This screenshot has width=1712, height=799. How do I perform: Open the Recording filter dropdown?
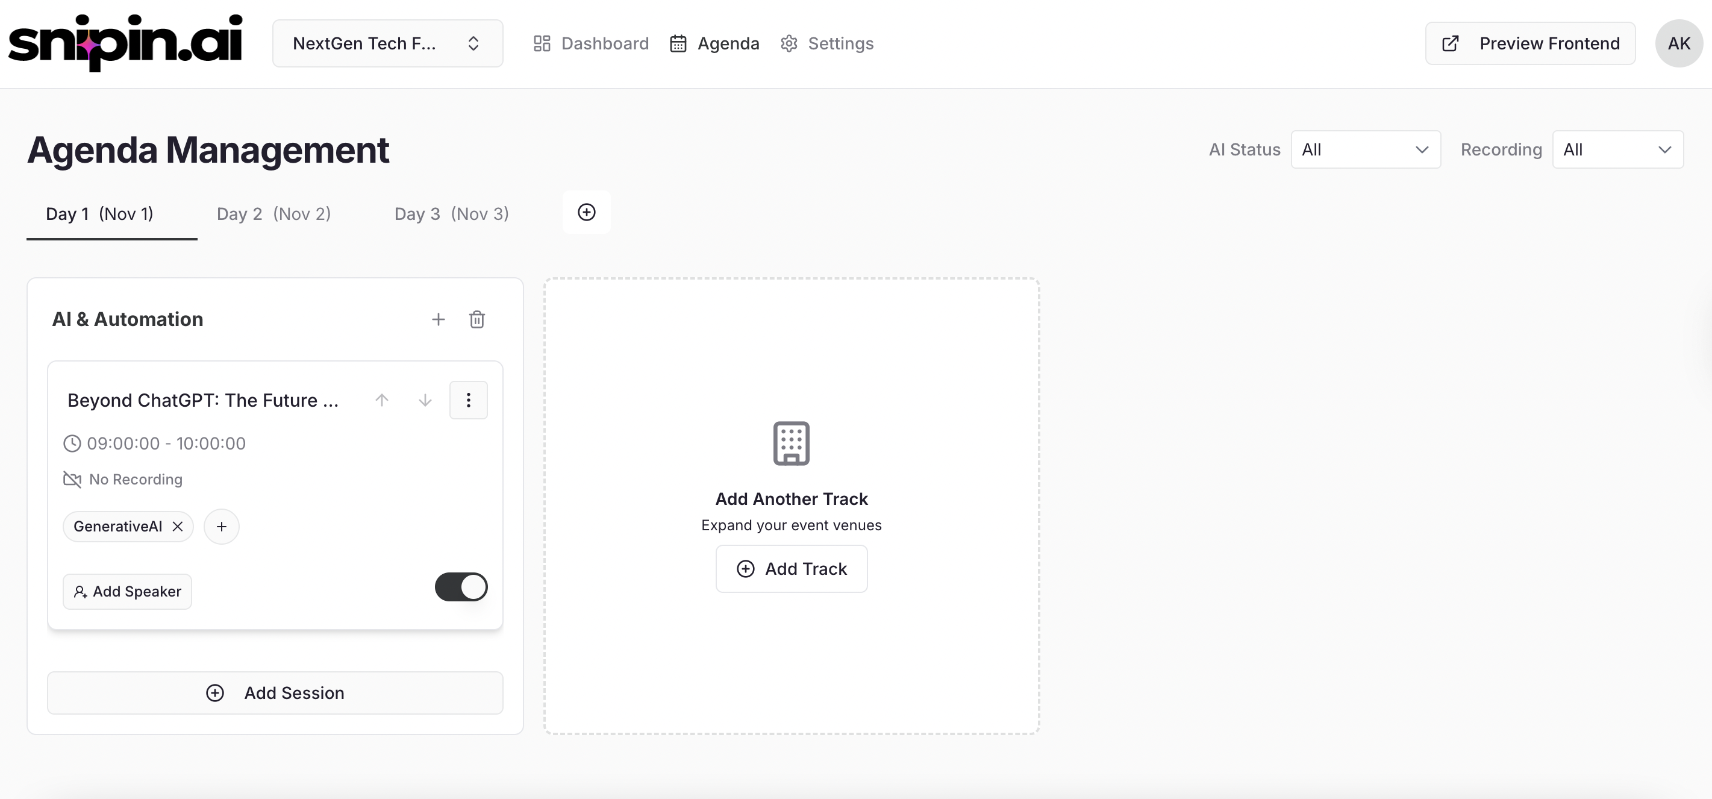(x=1617, y=149)
